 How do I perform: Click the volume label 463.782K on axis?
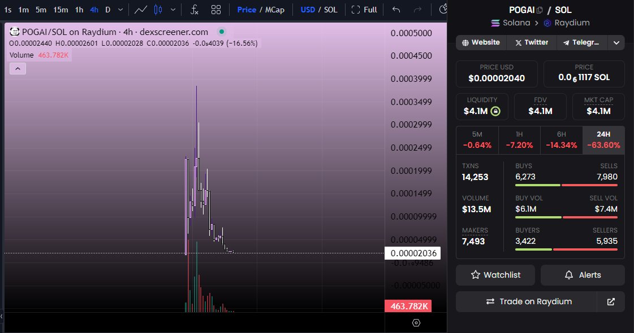[x=408, y=306]
